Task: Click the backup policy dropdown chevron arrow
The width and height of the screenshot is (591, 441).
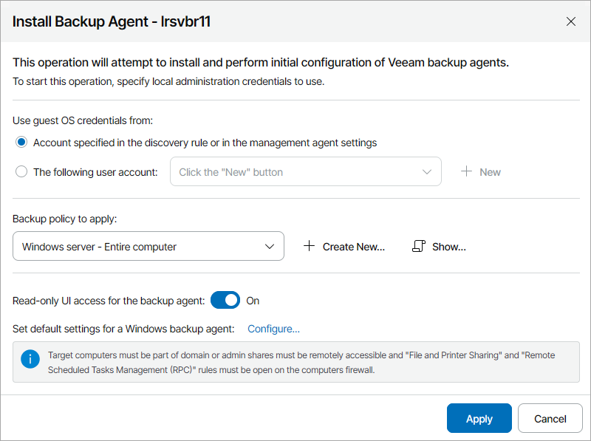Action: pyautogui.click(x=270, y=247)
